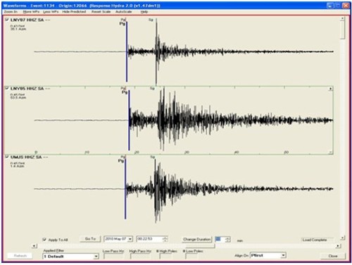Click the horizontal scrollbar left arrow
This screenshot has width=352, height=265.
coord(34,246)
